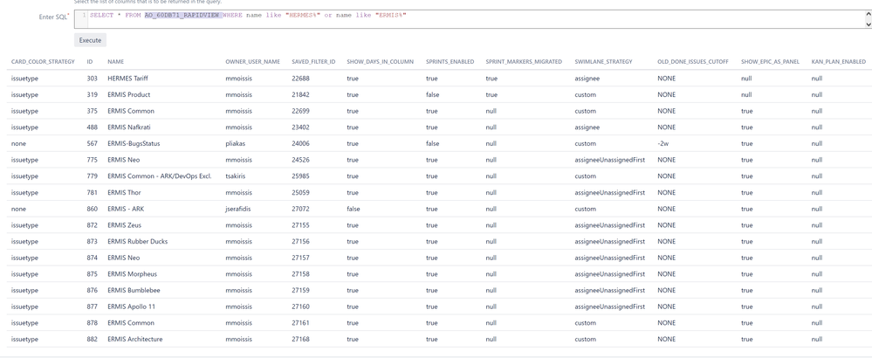Click the Enter SQL field label
Screen dimensions: 872x358
54,17
